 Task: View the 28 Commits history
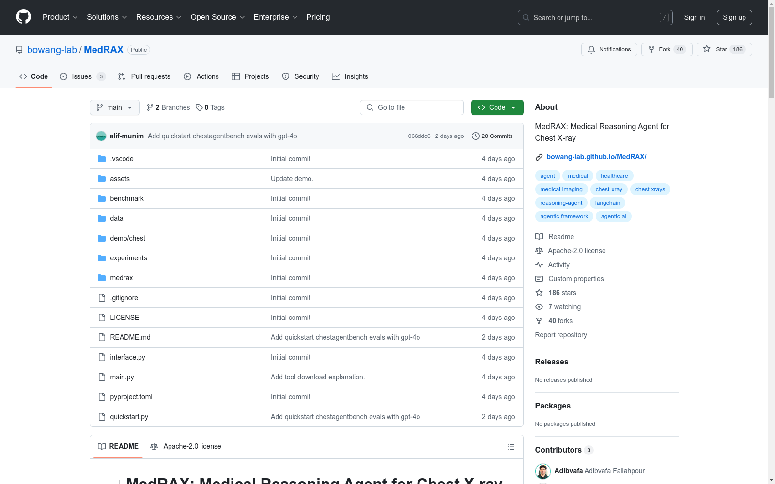[492, 136]
